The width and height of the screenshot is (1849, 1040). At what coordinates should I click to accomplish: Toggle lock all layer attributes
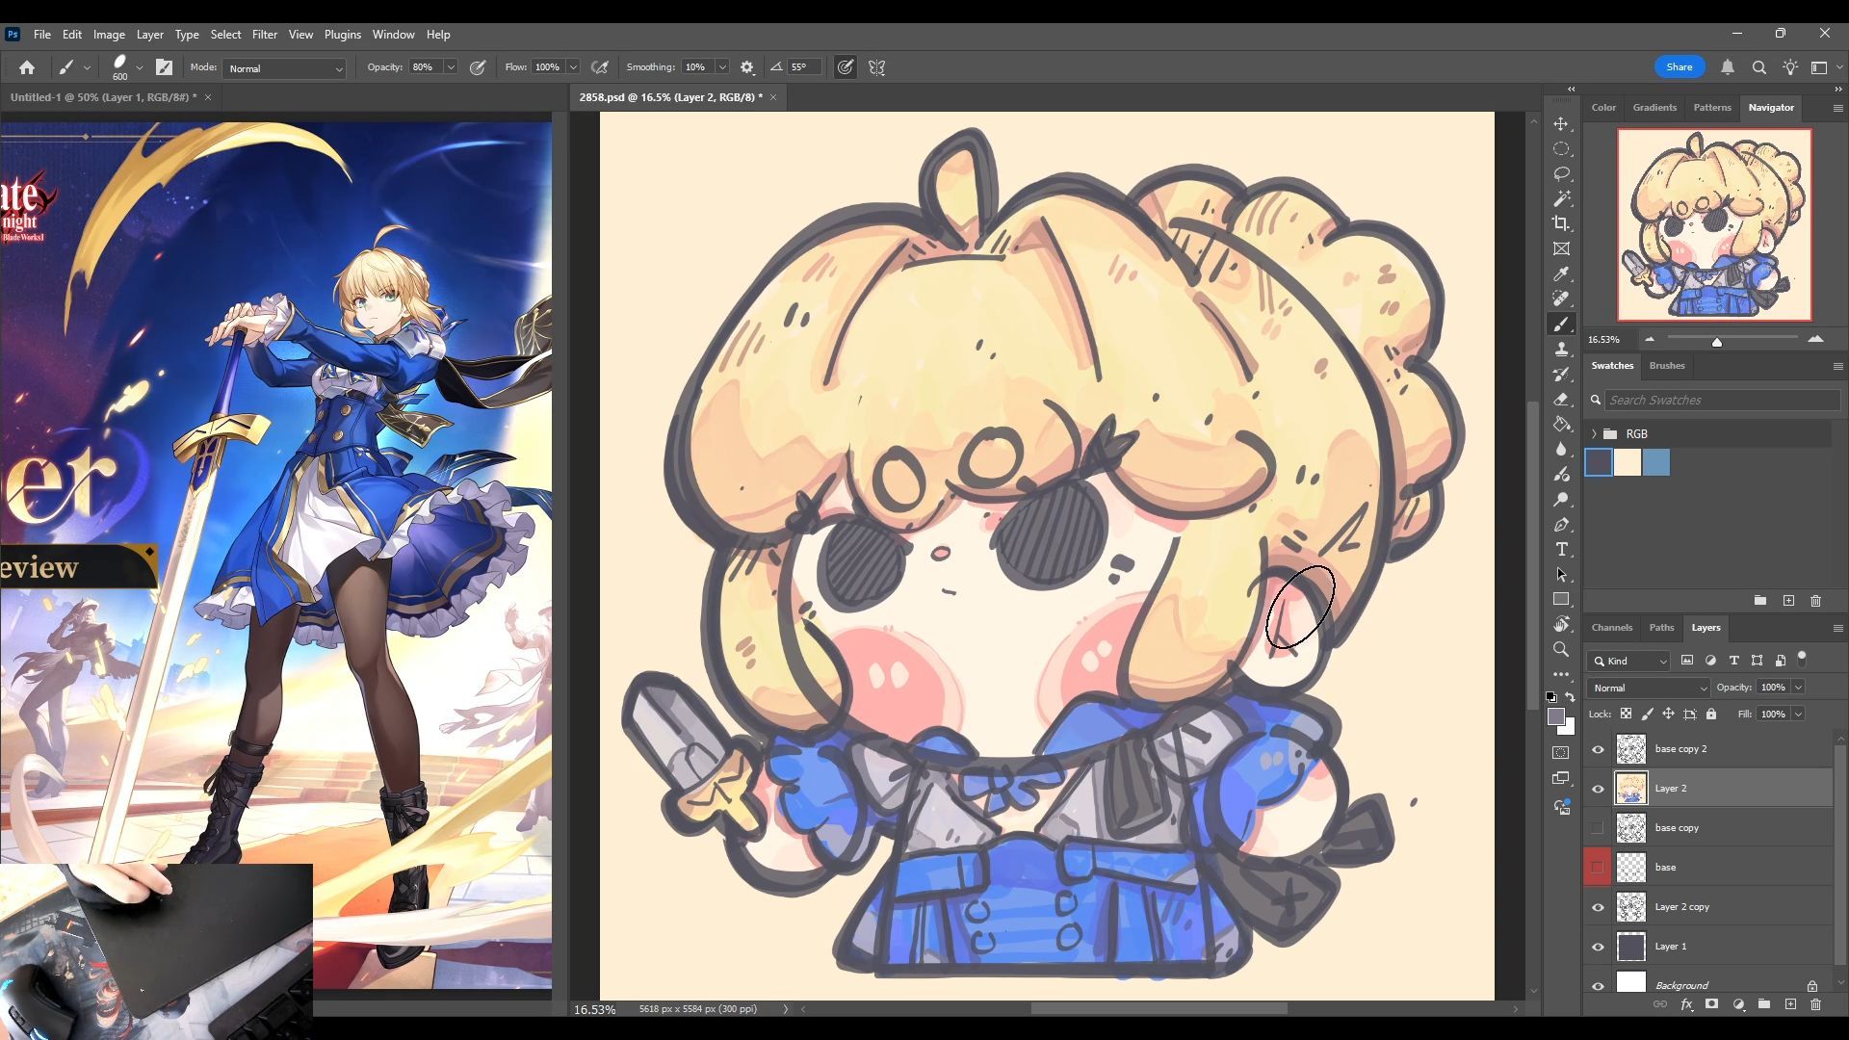pos(1711,714)
